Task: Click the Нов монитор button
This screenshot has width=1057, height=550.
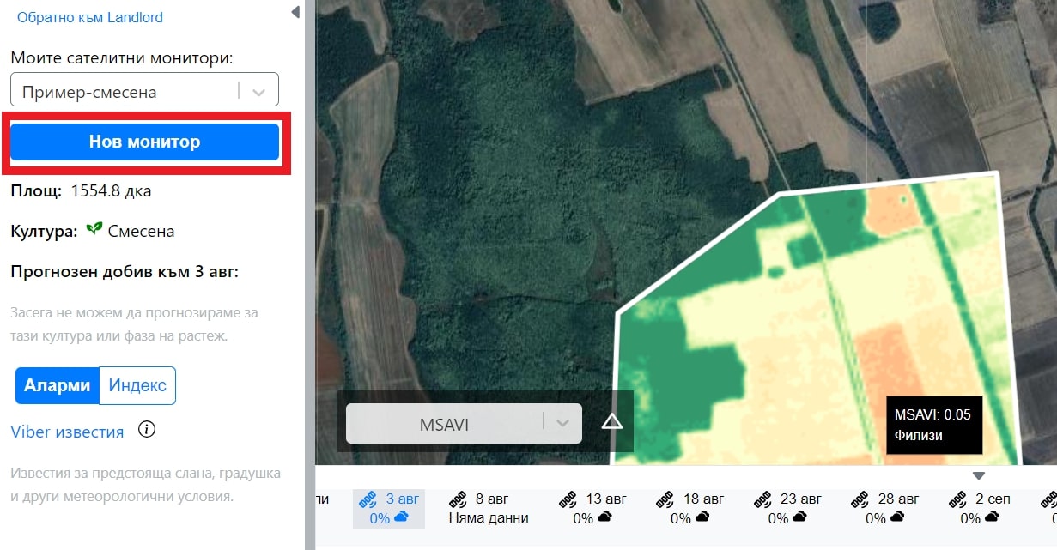Action: (144, 142)
